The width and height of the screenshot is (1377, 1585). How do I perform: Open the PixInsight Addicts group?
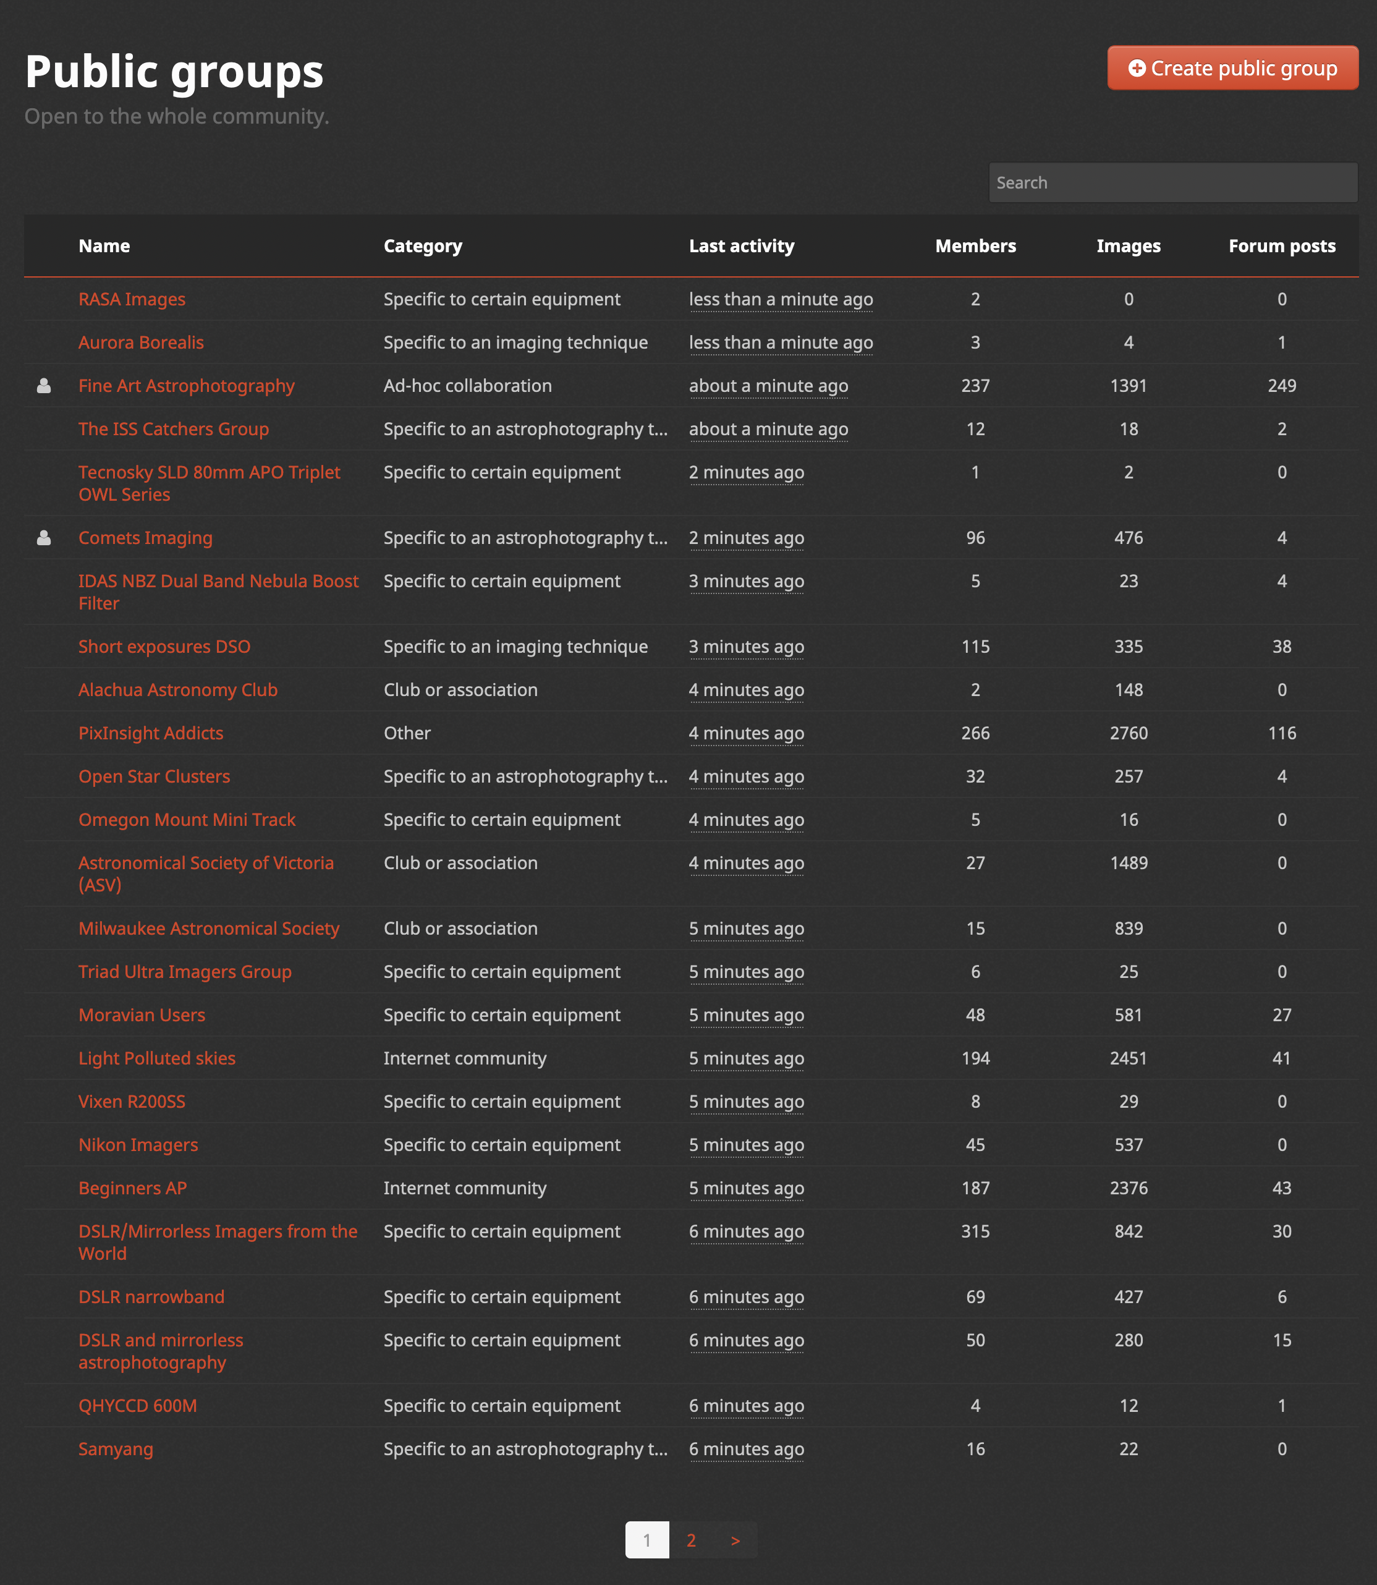click(151, 733)
